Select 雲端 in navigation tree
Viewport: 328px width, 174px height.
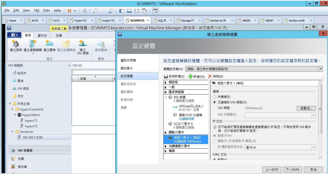point(20,81)
